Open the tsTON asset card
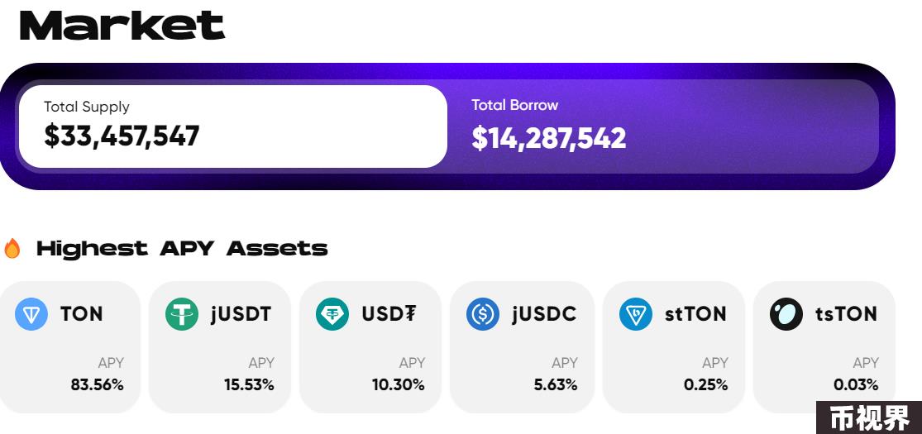 click(824, 347)
